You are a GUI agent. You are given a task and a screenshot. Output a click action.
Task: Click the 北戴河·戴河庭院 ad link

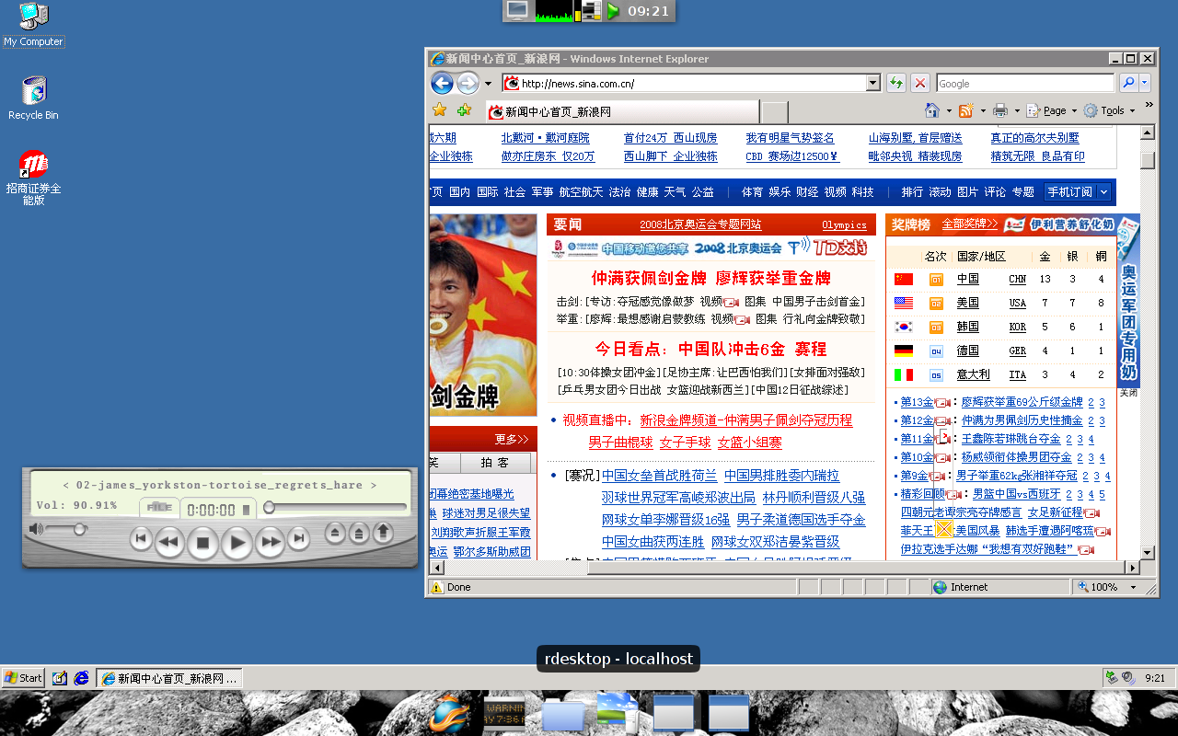(545, 138)
